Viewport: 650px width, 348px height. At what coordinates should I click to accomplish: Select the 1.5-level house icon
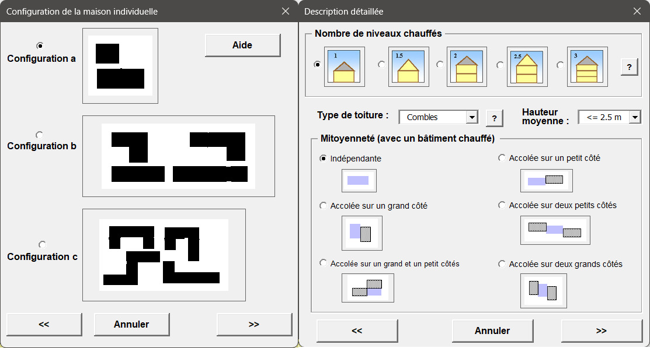click(408, 66)
